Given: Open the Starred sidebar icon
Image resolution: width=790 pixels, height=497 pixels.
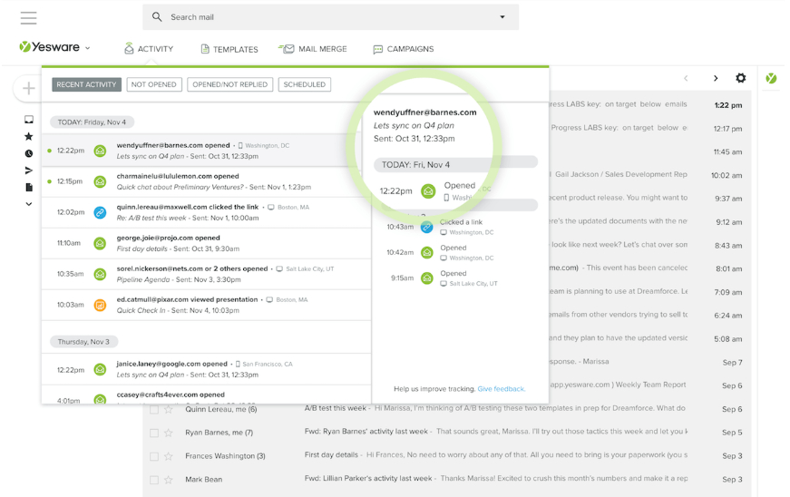Looking at the screenshot, I should point(29,136).
